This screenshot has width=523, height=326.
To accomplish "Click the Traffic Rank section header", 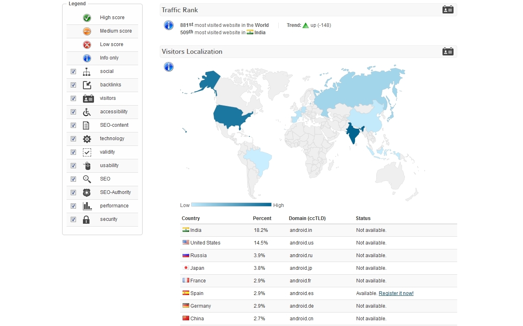I will coord(308,10).
